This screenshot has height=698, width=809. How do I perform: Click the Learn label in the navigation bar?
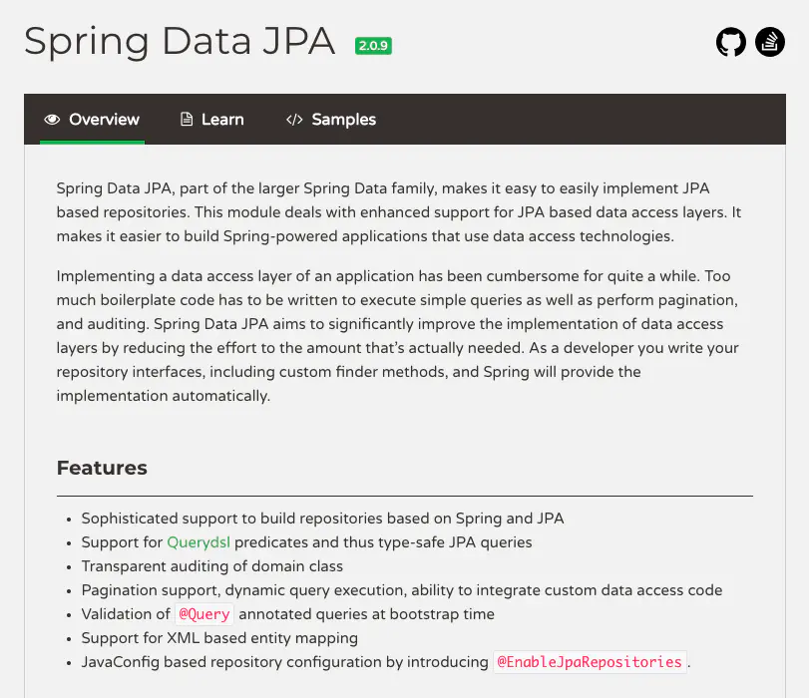click(x=222, y=119)
